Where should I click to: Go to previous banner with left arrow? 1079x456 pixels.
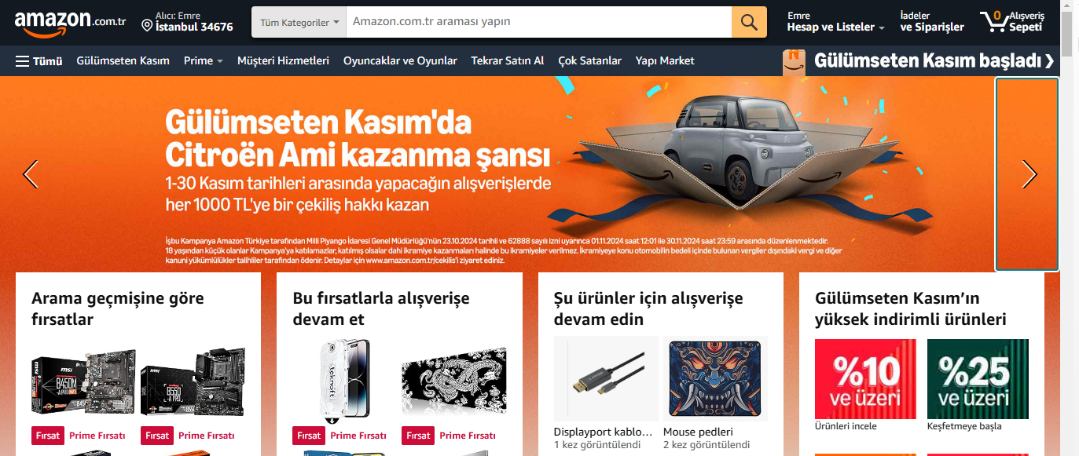click(x=31, y=173)
